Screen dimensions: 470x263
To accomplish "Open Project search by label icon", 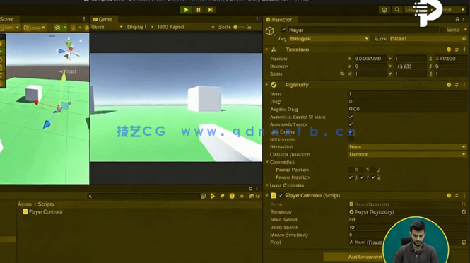I will [222, 196].
